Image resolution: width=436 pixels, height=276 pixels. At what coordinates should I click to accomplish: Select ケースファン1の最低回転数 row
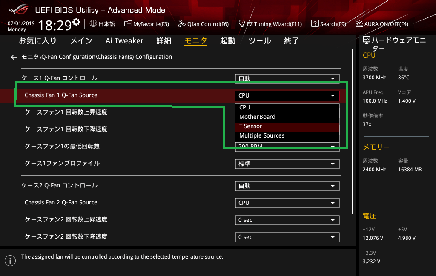point(62,146)
